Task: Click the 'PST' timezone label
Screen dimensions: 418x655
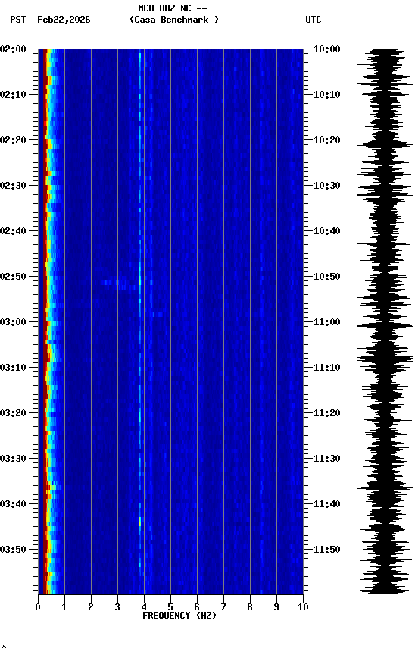Action: point(18,20)
